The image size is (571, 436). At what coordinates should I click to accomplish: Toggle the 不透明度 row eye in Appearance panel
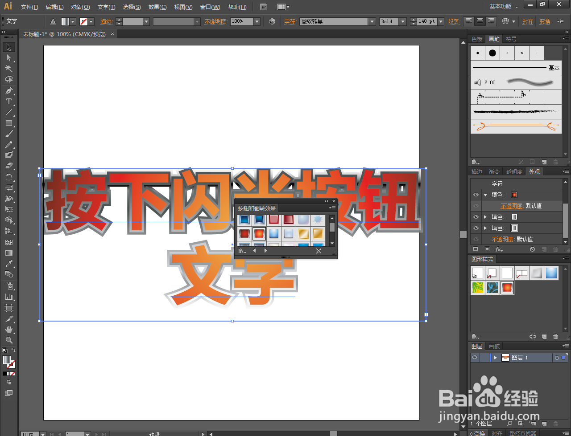475,206
